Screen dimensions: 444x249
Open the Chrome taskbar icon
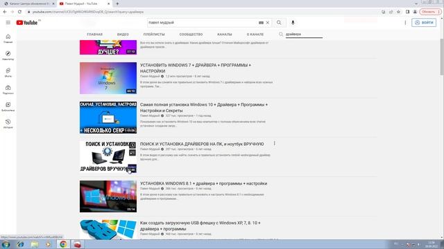(63, 244)
